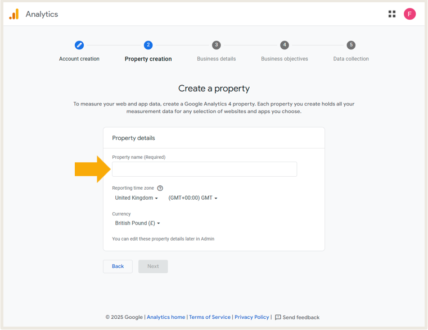This screenshot has height=330, width=428.
Task: Click the step 5 Data collection circle
Action: click(x=351, y=45)
